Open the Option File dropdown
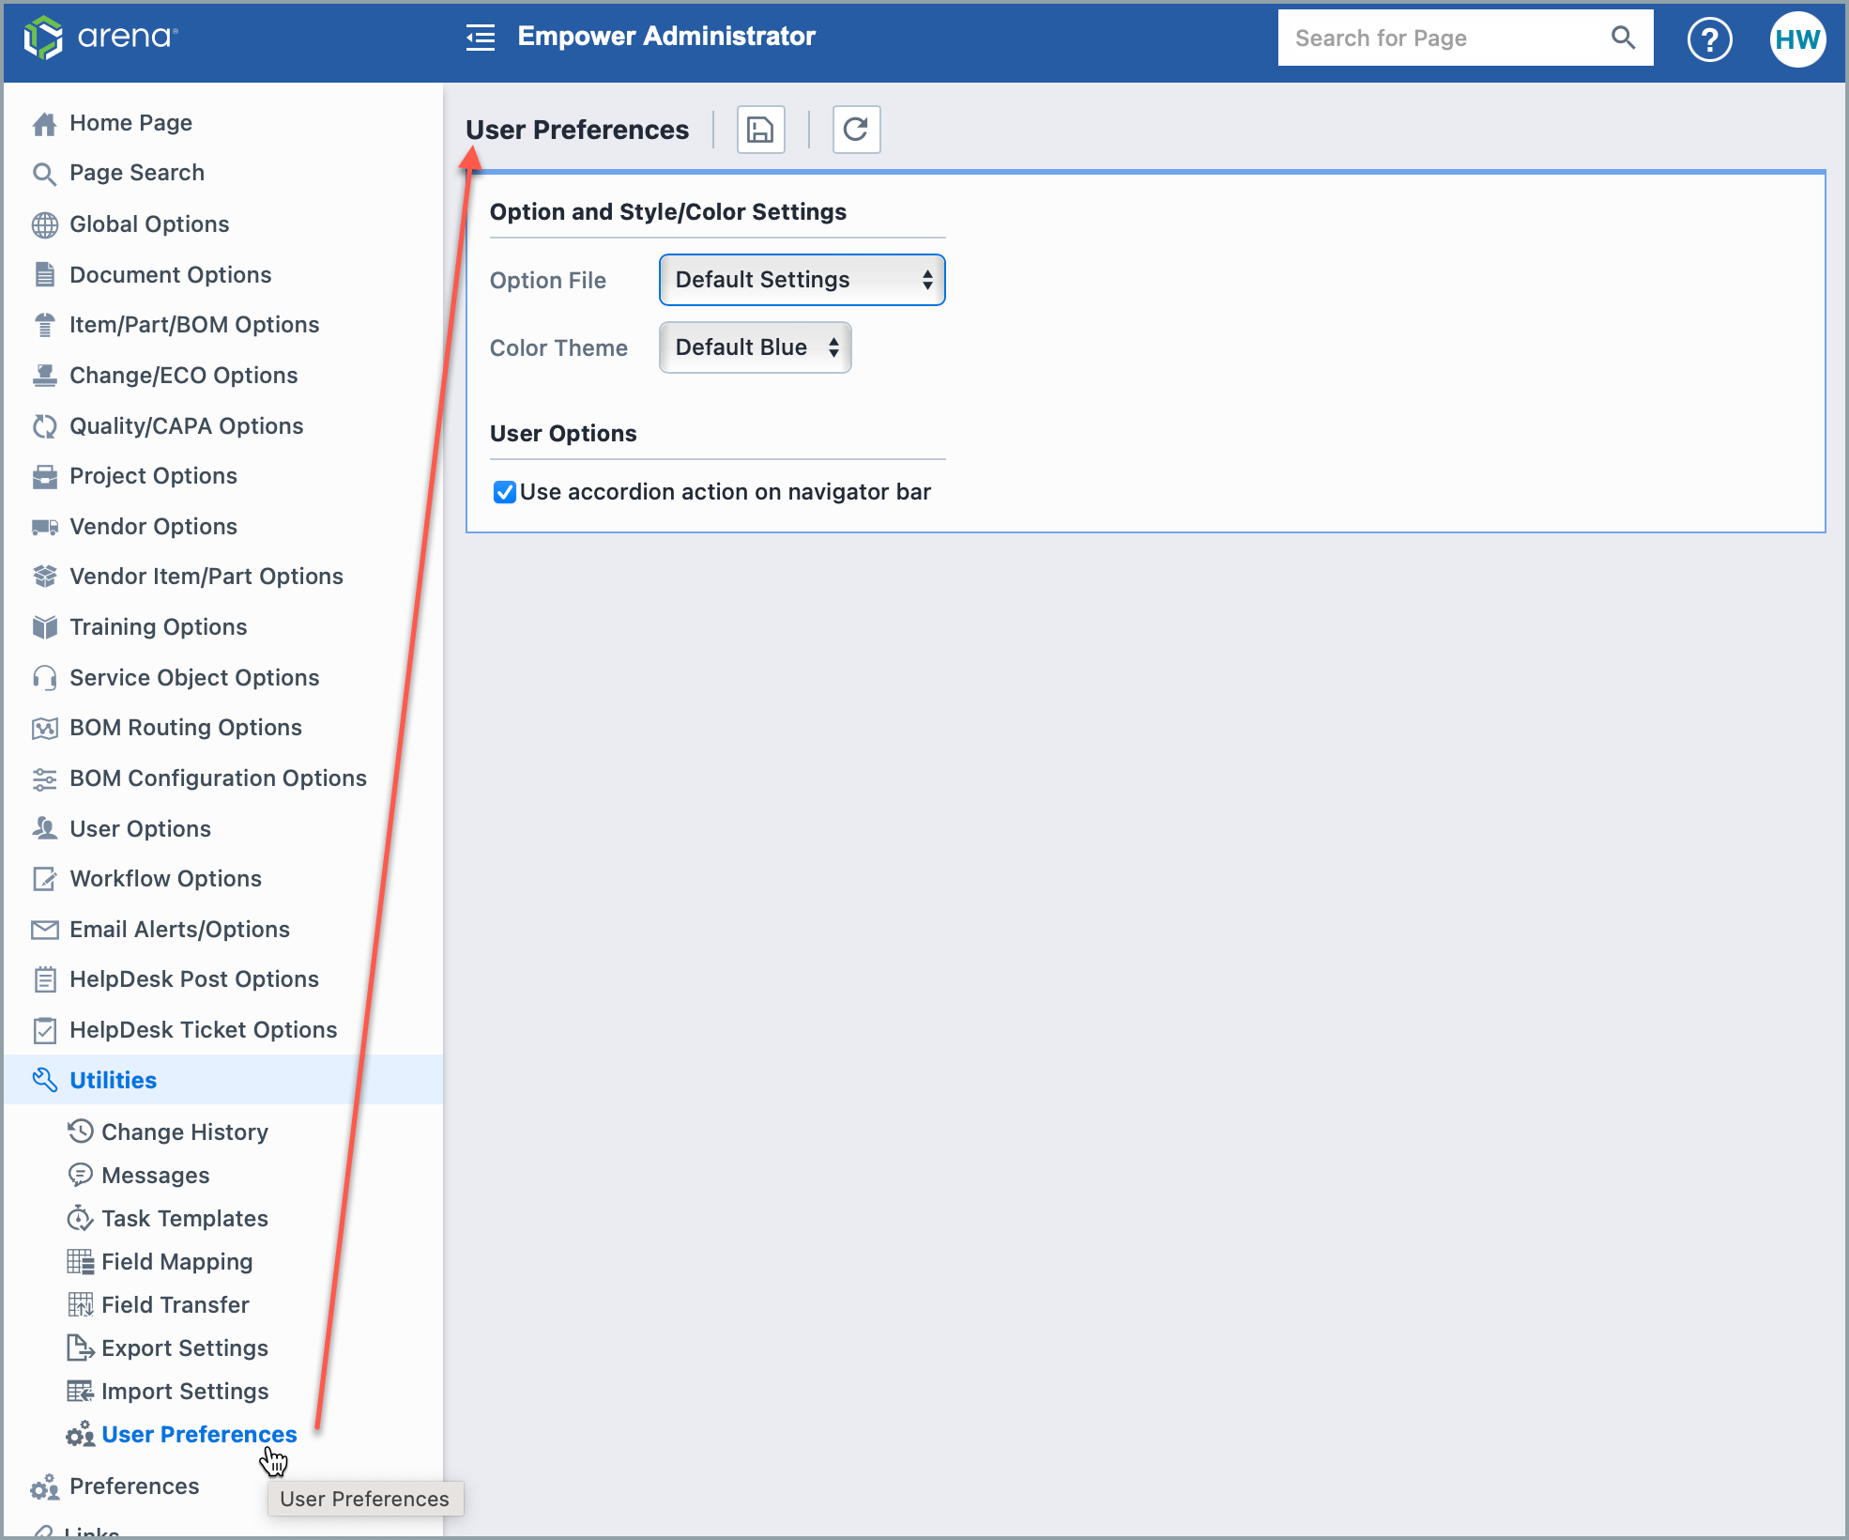The image size is (1849, 1540). 802,280
